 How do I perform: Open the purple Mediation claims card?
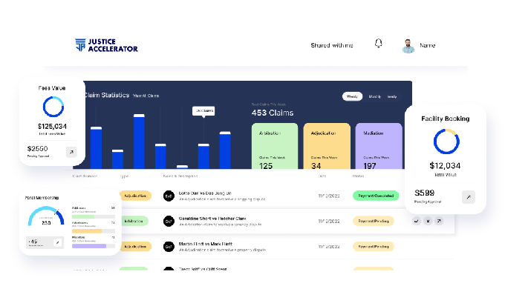[x=379, y=146]
